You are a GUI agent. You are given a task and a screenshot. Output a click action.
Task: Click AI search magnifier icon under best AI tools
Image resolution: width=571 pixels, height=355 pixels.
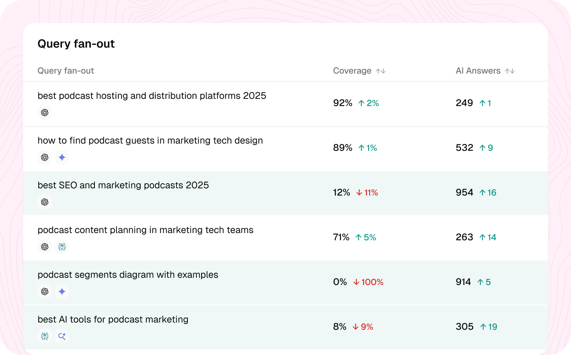62,336
